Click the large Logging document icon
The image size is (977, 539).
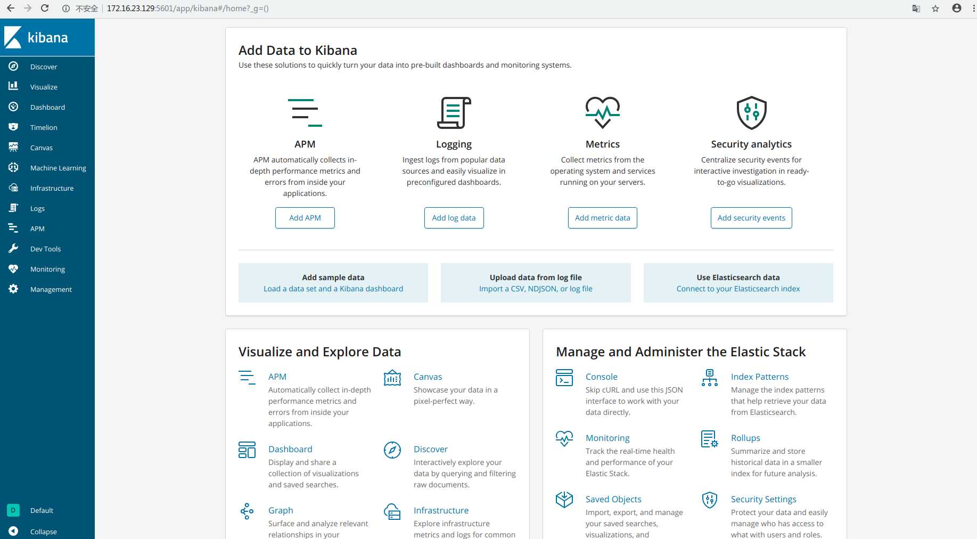454,113
